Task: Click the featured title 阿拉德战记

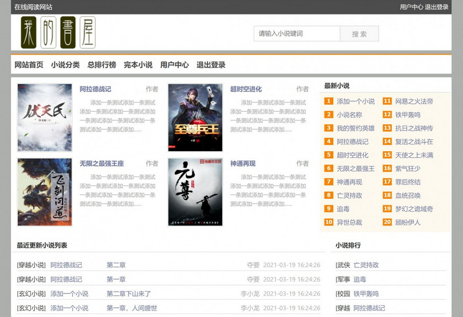Action: [x=95, y=89]
